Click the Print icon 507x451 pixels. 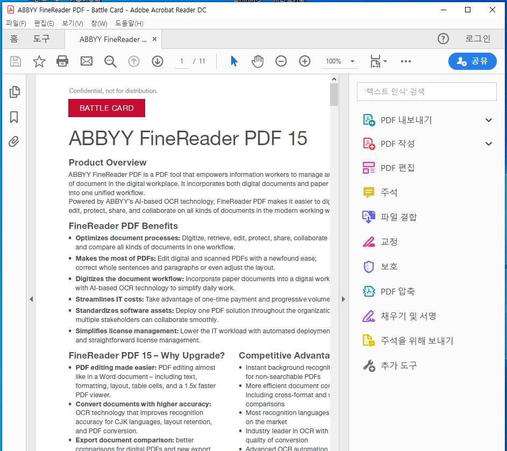point(62,61)
